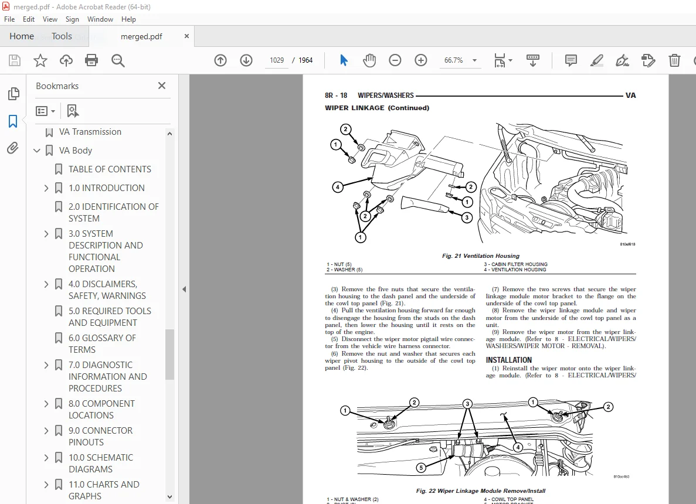
Task: Expand the 11.0 CHARTS AND GRAPHS bookmark
Action: click(46, 485)
